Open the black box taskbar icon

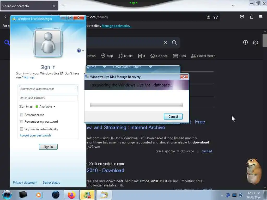[23, 195]
